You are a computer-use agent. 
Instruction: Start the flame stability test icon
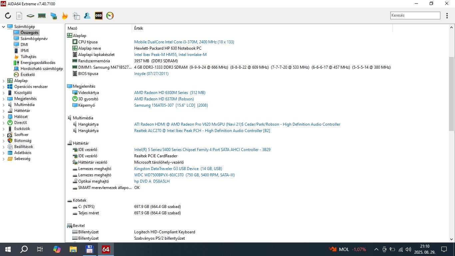(x=65, y=16)
